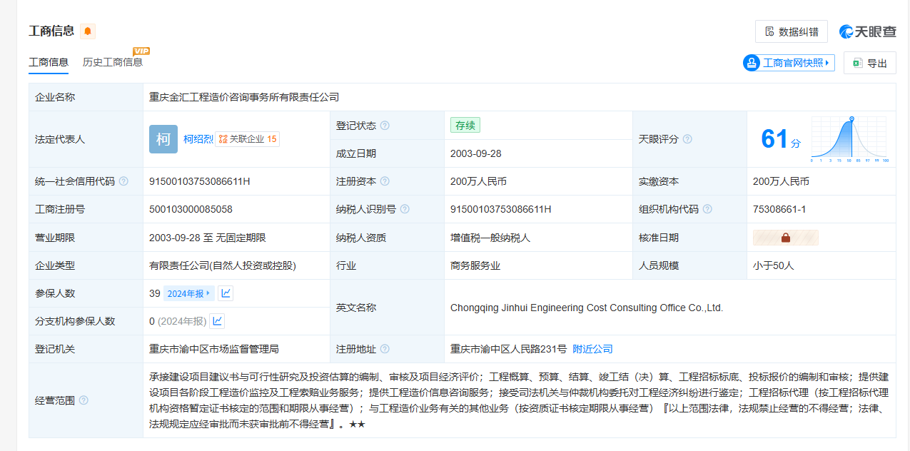Click the locked 核准日期 VIP icon
The image size is (910, 451).
pyautogui.click(x=785, y=238)
